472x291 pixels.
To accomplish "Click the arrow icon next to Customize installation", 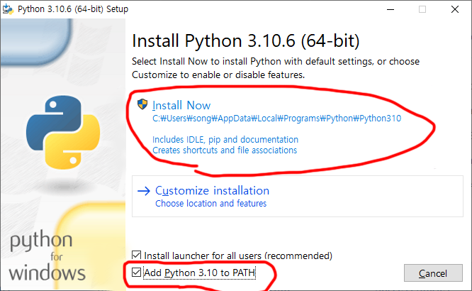I will click(x=144, y=191).
